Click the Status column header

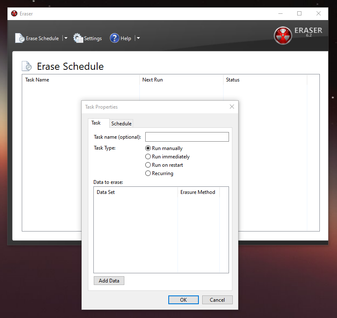pyautogui.click(x=265, y=80)
